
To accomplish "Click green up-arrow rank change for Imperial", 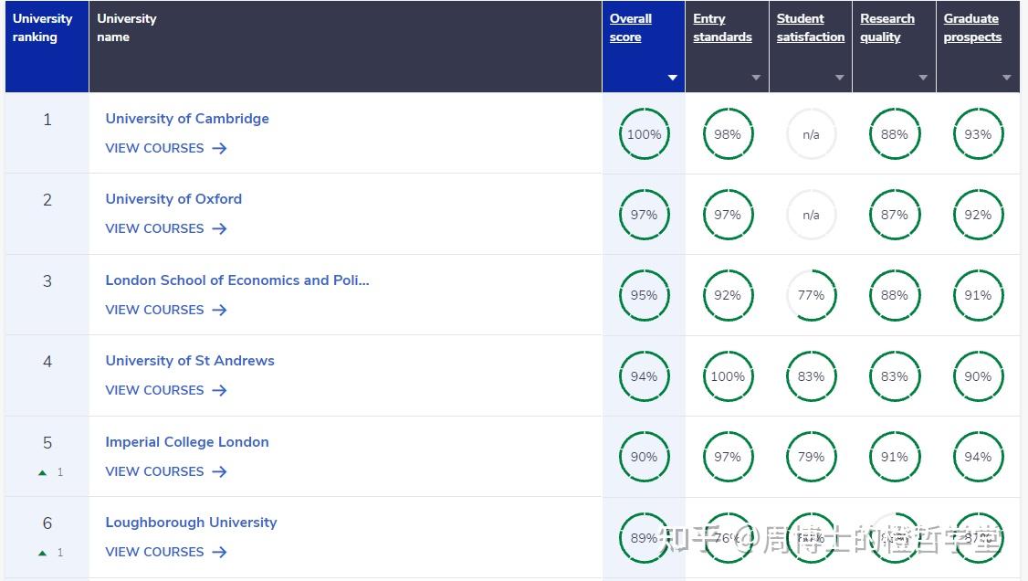I will (x=42, y=472).
